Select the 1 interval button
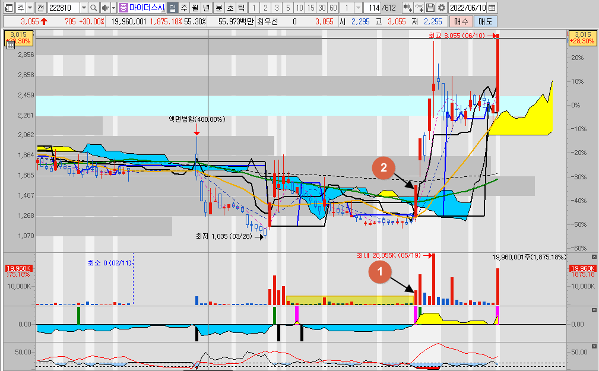The image size is (599, 371). point(254,7)
